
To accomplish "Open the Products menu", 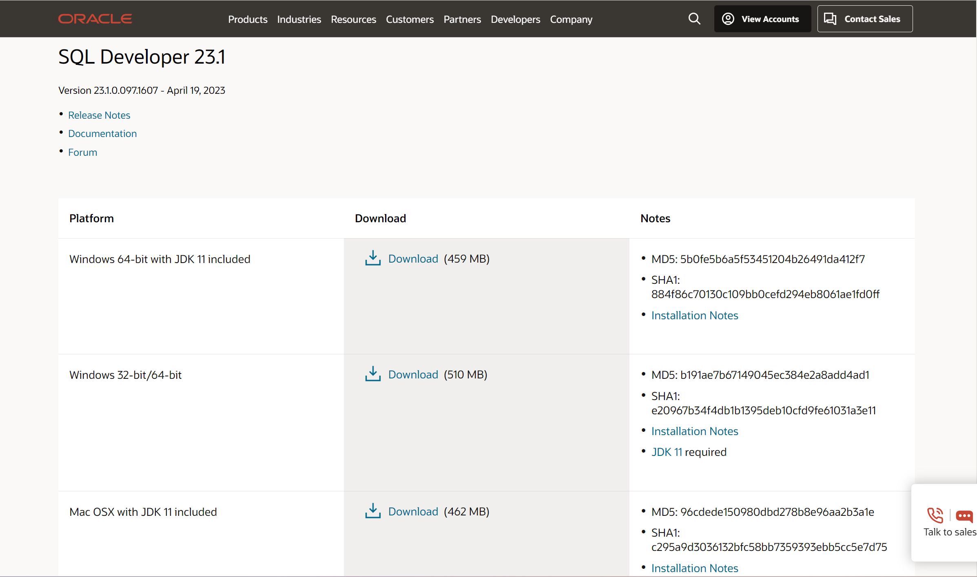I will click(248, 19).
